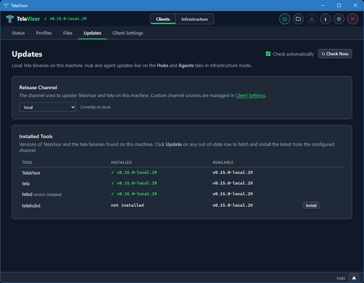Open the Status tab
364x283 pixels.
tap(18, 33)
